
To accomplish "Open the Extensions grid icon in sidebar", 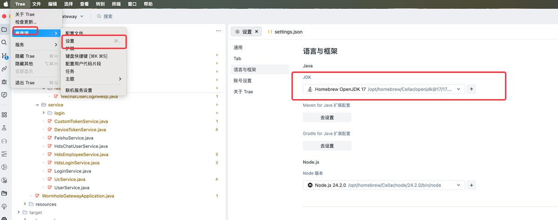I will pos(4,114).
